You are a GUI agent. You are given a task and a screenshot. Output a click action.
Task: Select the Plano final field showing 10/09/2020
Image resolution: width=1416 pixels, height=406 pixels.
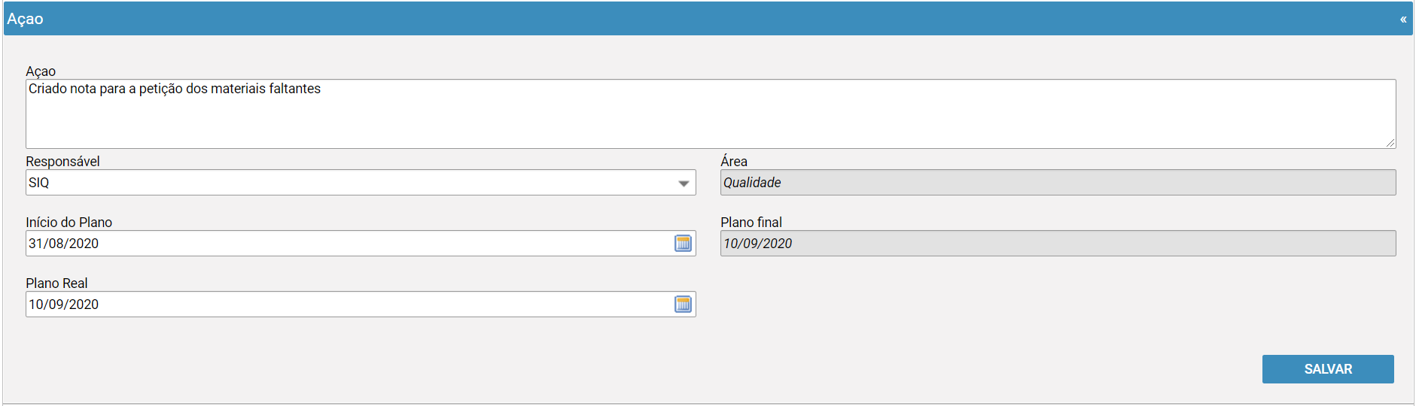tap(1058, 243)
